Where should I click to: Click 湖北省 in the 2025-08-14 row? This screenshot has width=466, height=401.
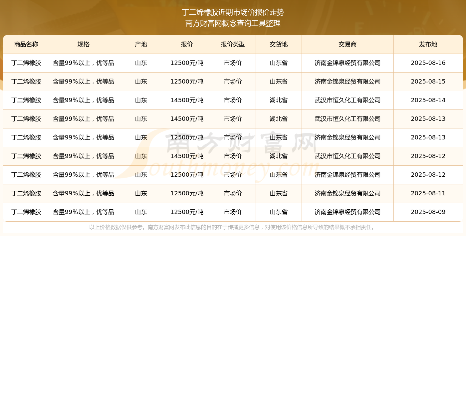(279, 100)
